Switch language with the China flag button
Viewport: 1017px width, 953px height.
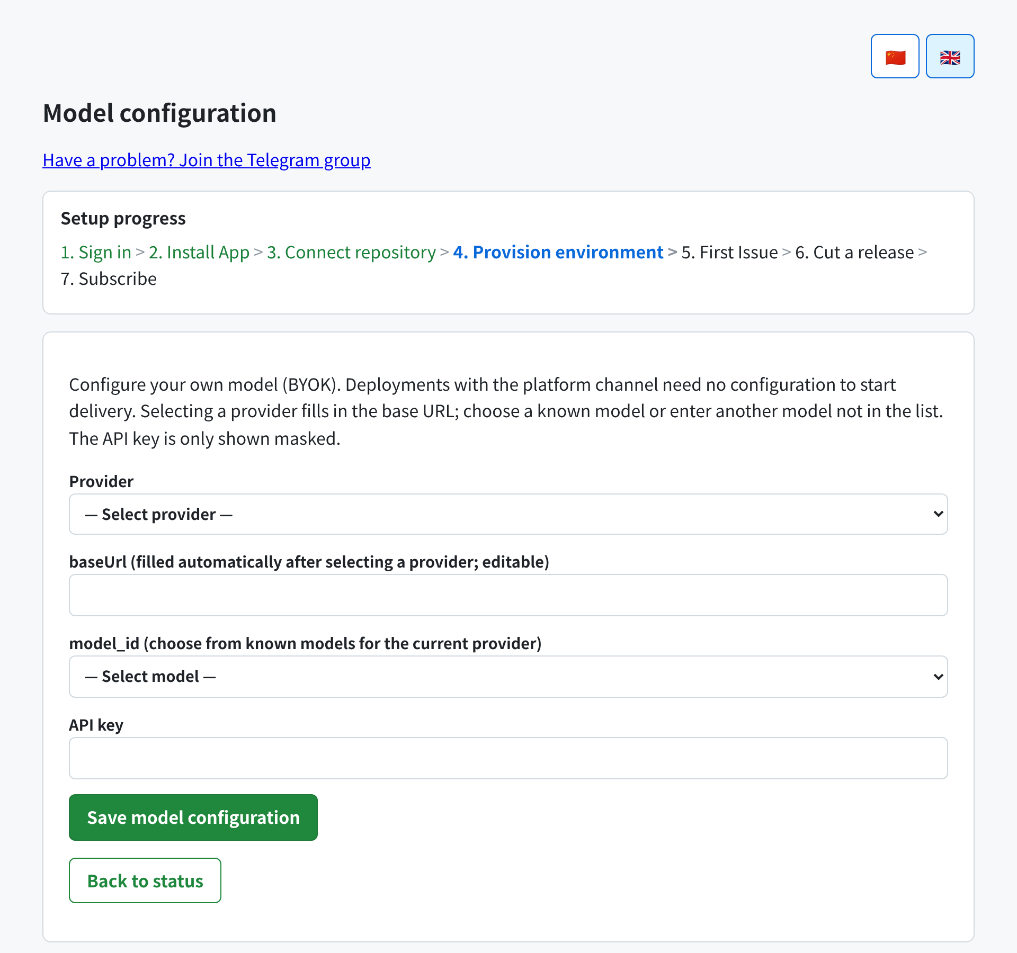895,56
